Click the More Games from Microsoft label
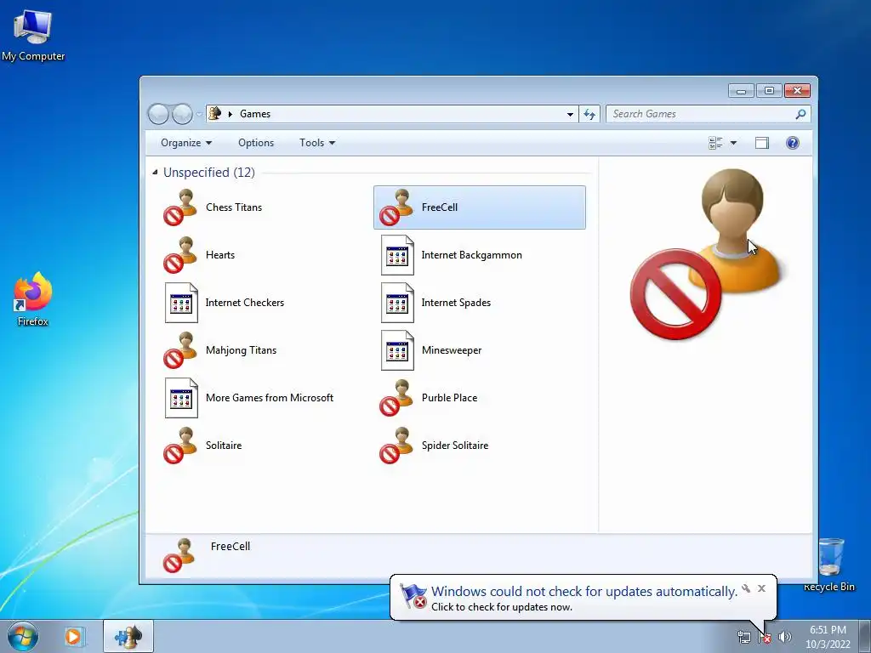This screenshot has width=871, height=653. 270,398
